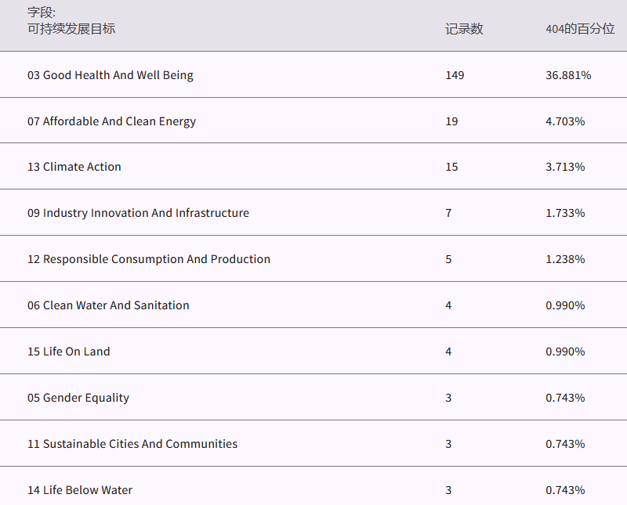The width and height of the screenshot is (627, 505).
Task: Click the 1.238% percentage value
Action: pos(565,259)
